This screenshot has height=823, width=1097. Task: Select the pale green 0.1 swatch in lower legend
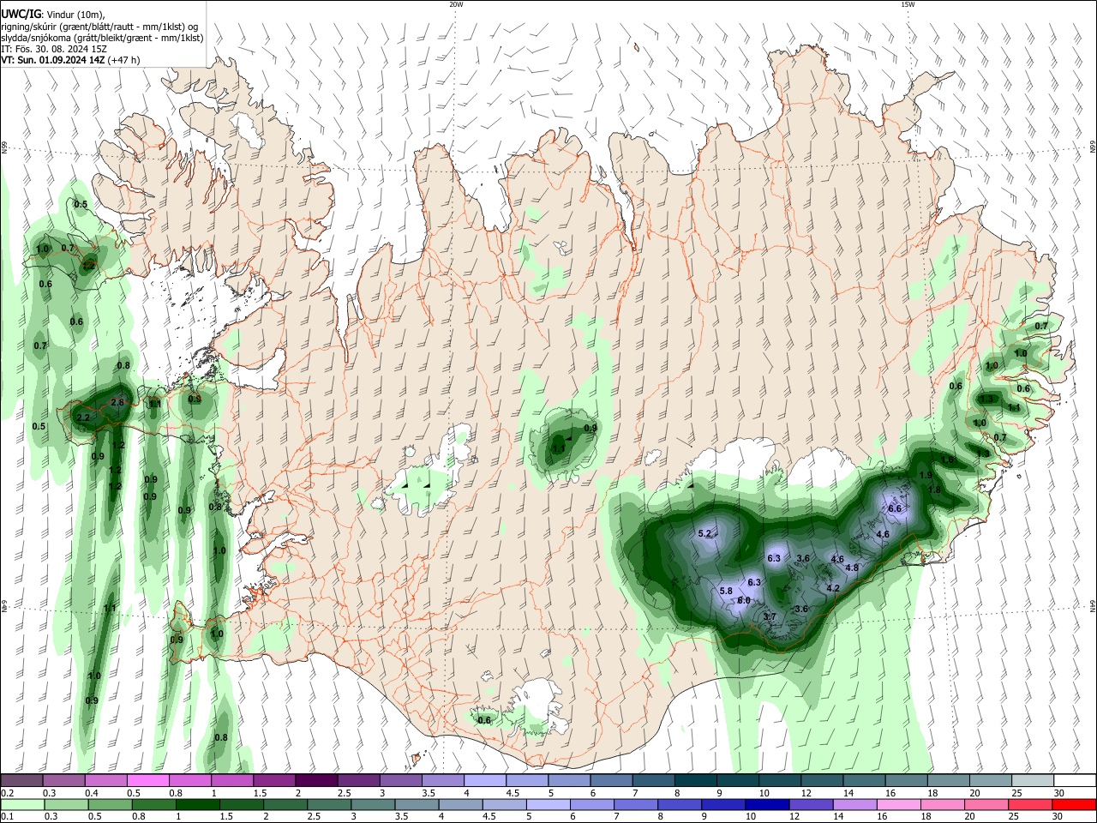21,805
